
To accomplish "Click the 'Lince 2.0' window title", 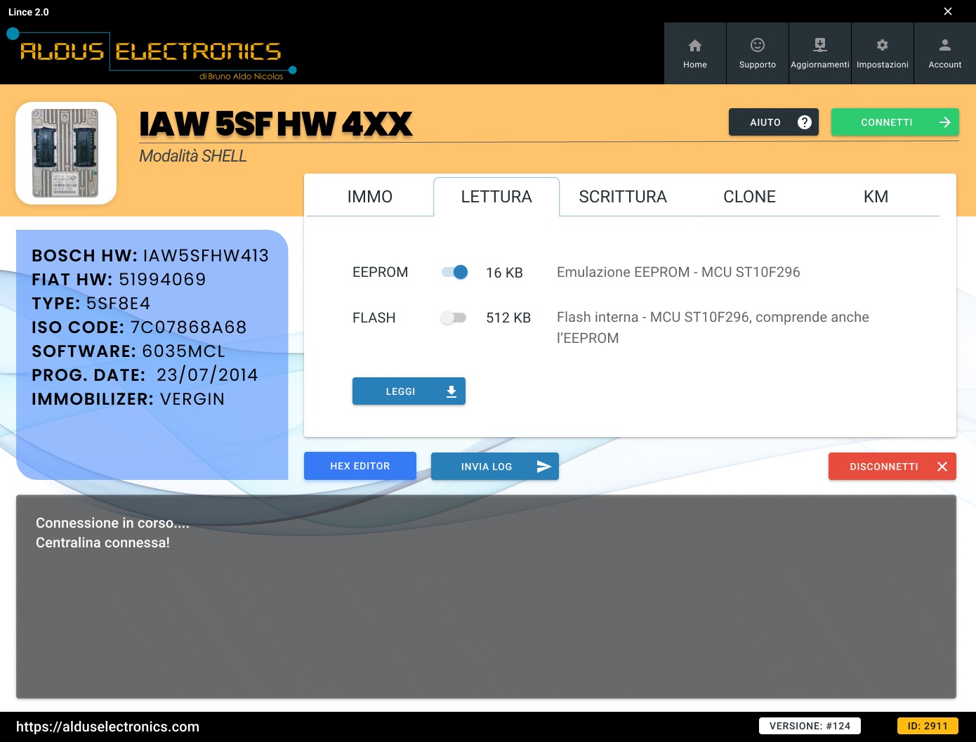I will pyautogui.click(x=29, y=12).
